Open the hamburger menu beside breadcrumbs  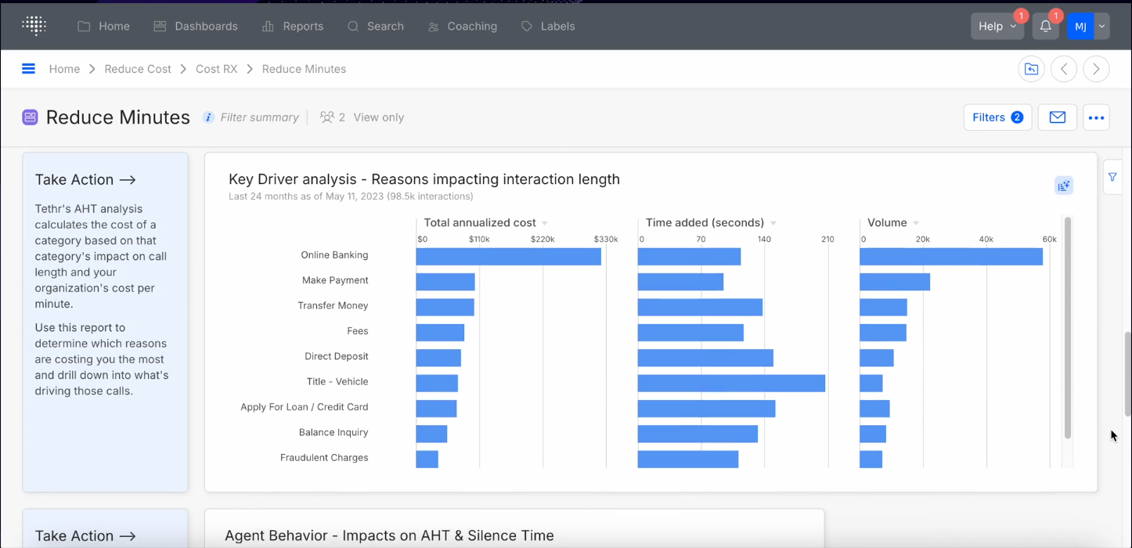(28, 69)
